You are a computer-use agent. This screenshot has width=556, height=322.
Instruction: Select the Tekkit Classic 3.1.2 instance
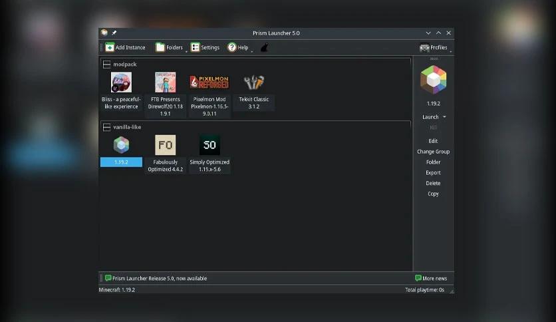pos(253,92)
